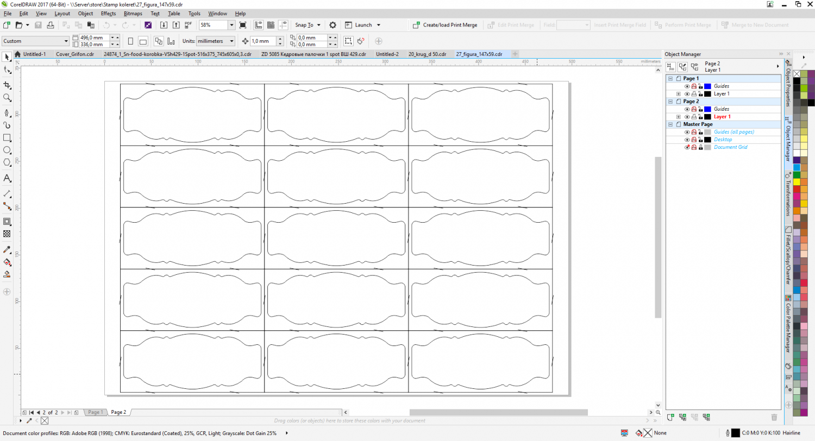Switch to 20_krug_d 50.cdr document tab

point(427,54)
